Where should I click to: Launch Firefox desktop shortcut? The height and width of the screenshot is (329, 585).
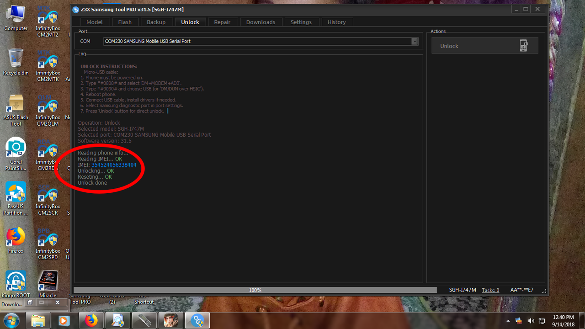pos(16,241)
